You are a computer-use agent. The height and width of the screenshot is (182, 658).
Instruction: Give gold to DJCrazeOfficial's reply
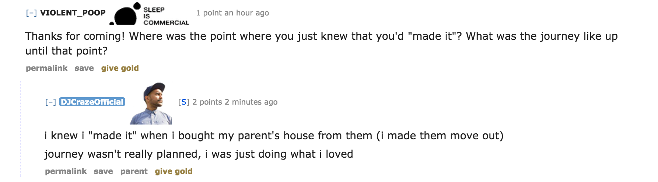click(x=174, y=171)
